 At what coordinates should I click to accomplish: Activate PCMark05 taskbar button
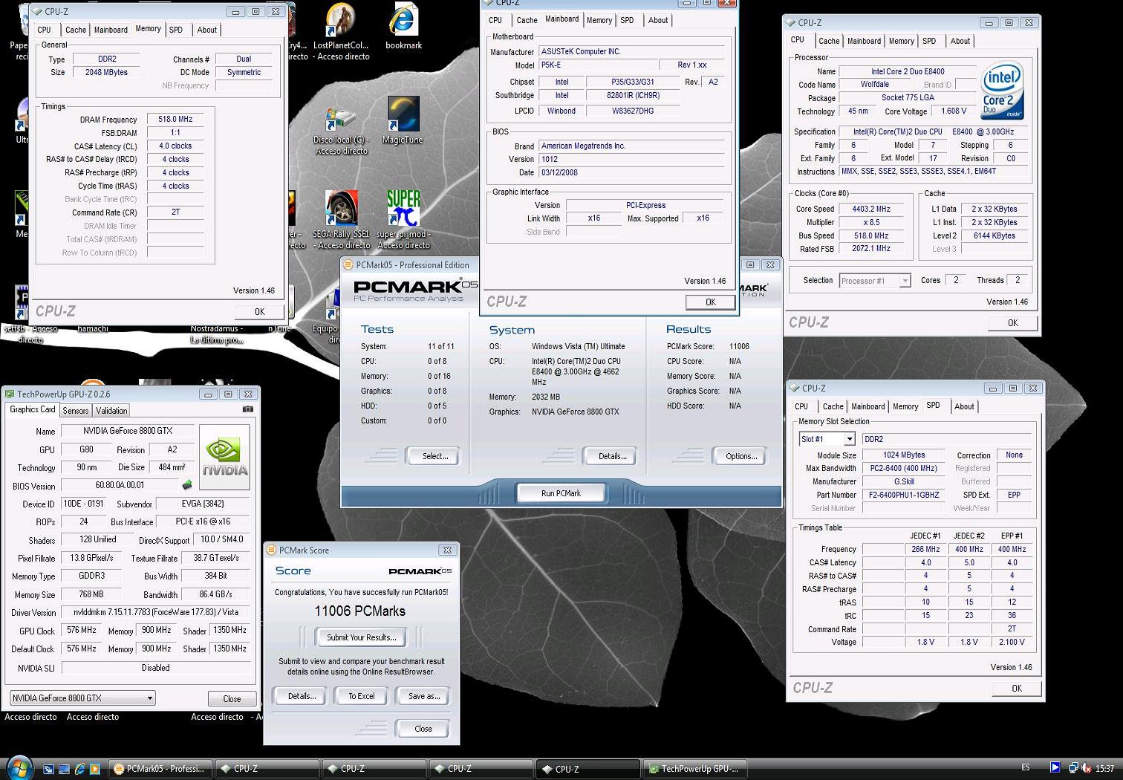[161, 769]
